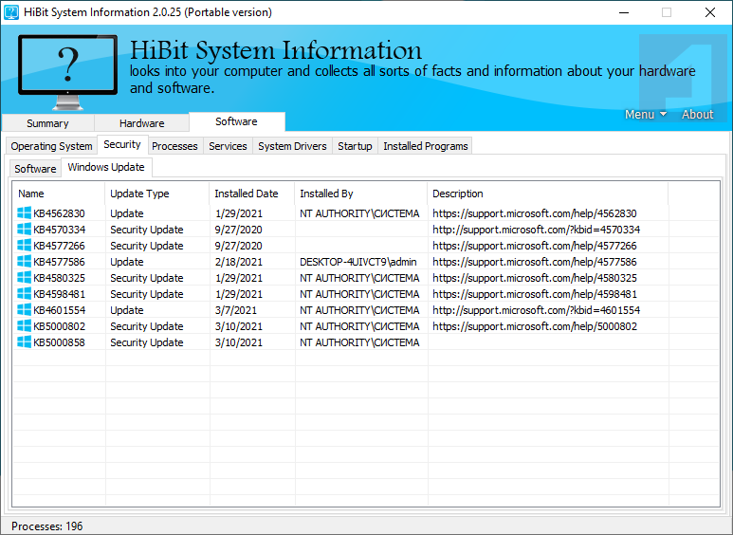Screen dimensions: 733x535
Task: Switch to the Hardware tab
Action: coord(141,123)
